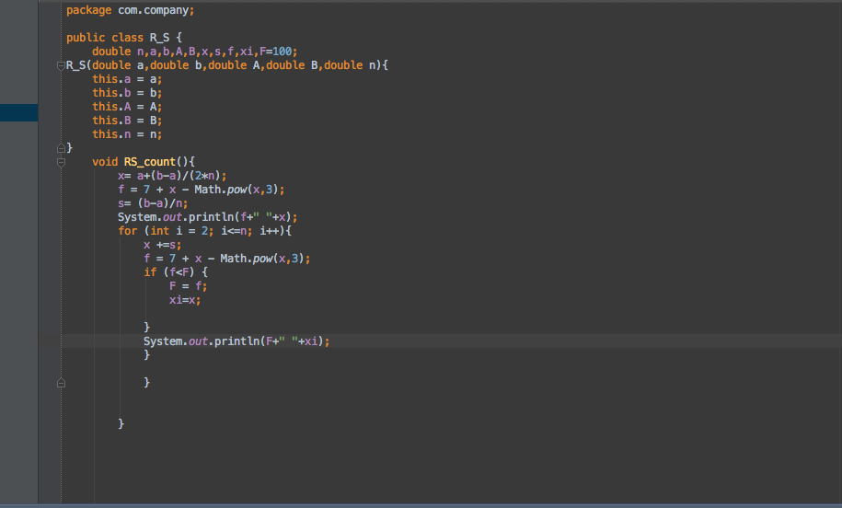This screenshot has width=842, height=508.
Task: Click the 'x +=s;' statement
Action: pos(162,245)
